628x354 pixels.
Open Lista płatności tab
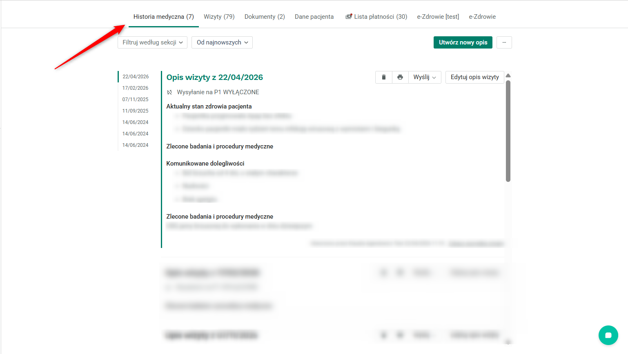376,17
